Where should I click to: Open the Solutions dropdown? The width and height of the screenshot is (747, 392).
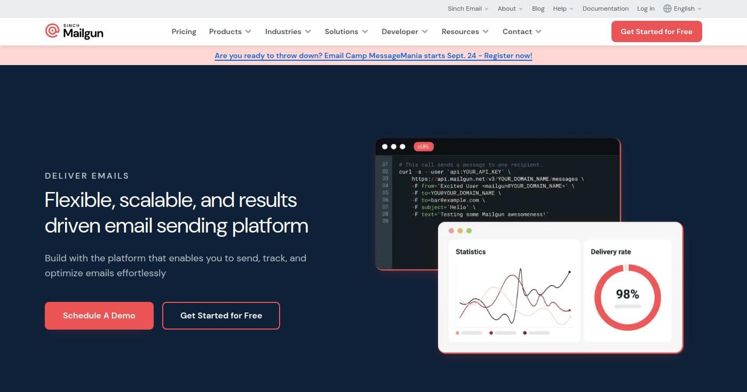click(x=346, y=31)
